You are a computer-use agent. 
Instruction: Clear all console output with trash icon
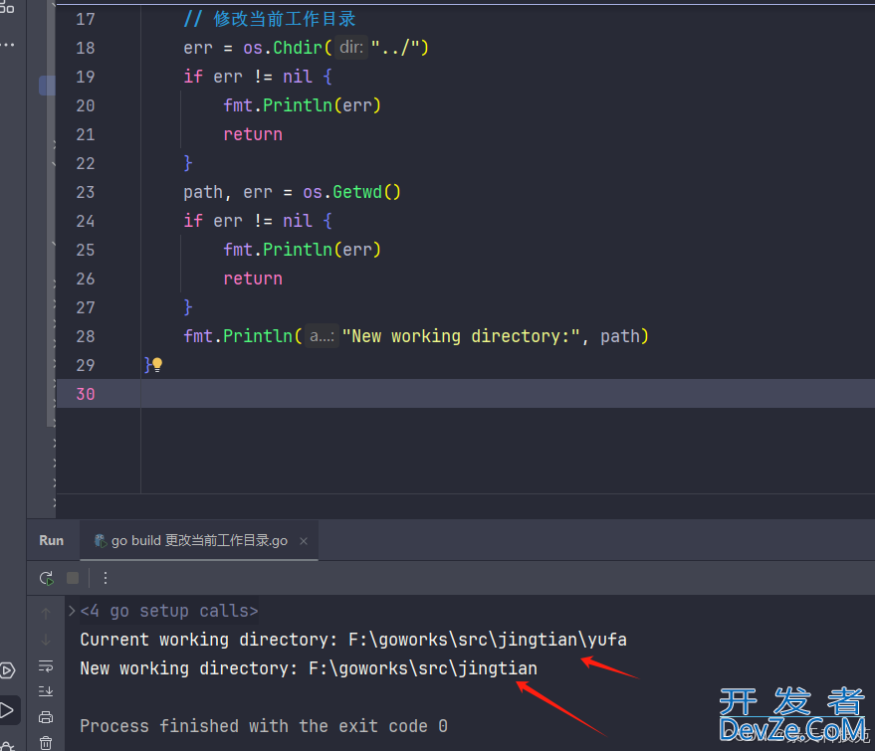coord(46,743)
